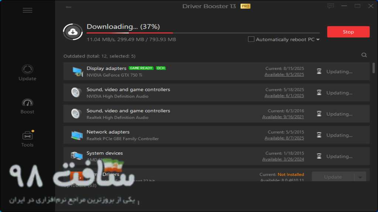
Task: Click the Not Installed status text
Action: tap(291, 174)
